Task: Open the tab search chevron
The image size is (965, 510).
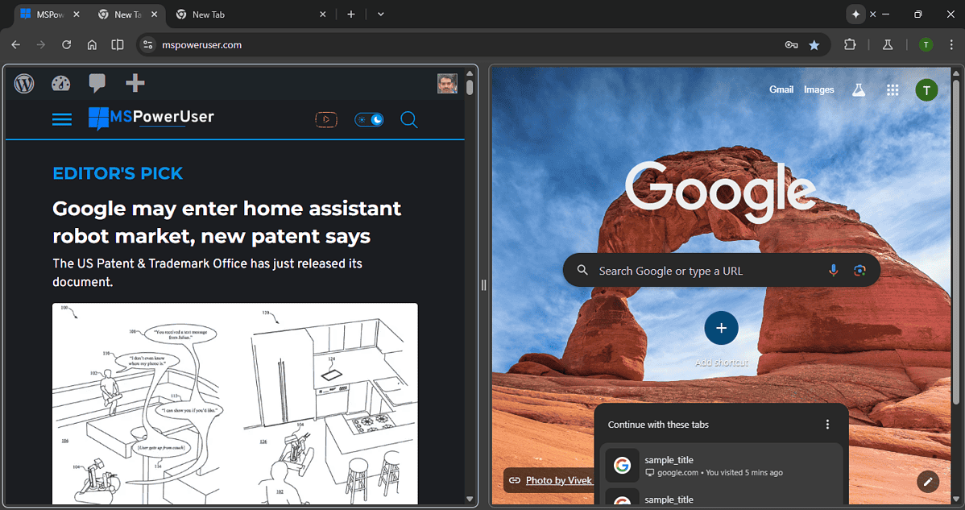Action: pyautogui.click(x=380, y=14)
